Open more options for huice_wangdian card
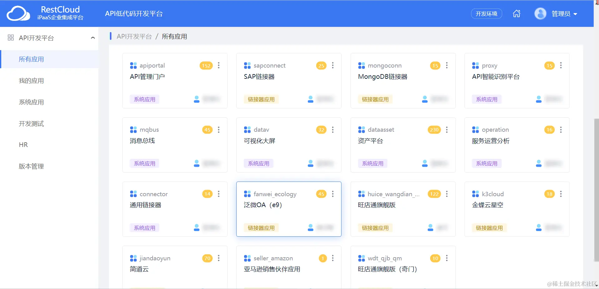This screenshot has width=599, height=289. tap(447, 194)
